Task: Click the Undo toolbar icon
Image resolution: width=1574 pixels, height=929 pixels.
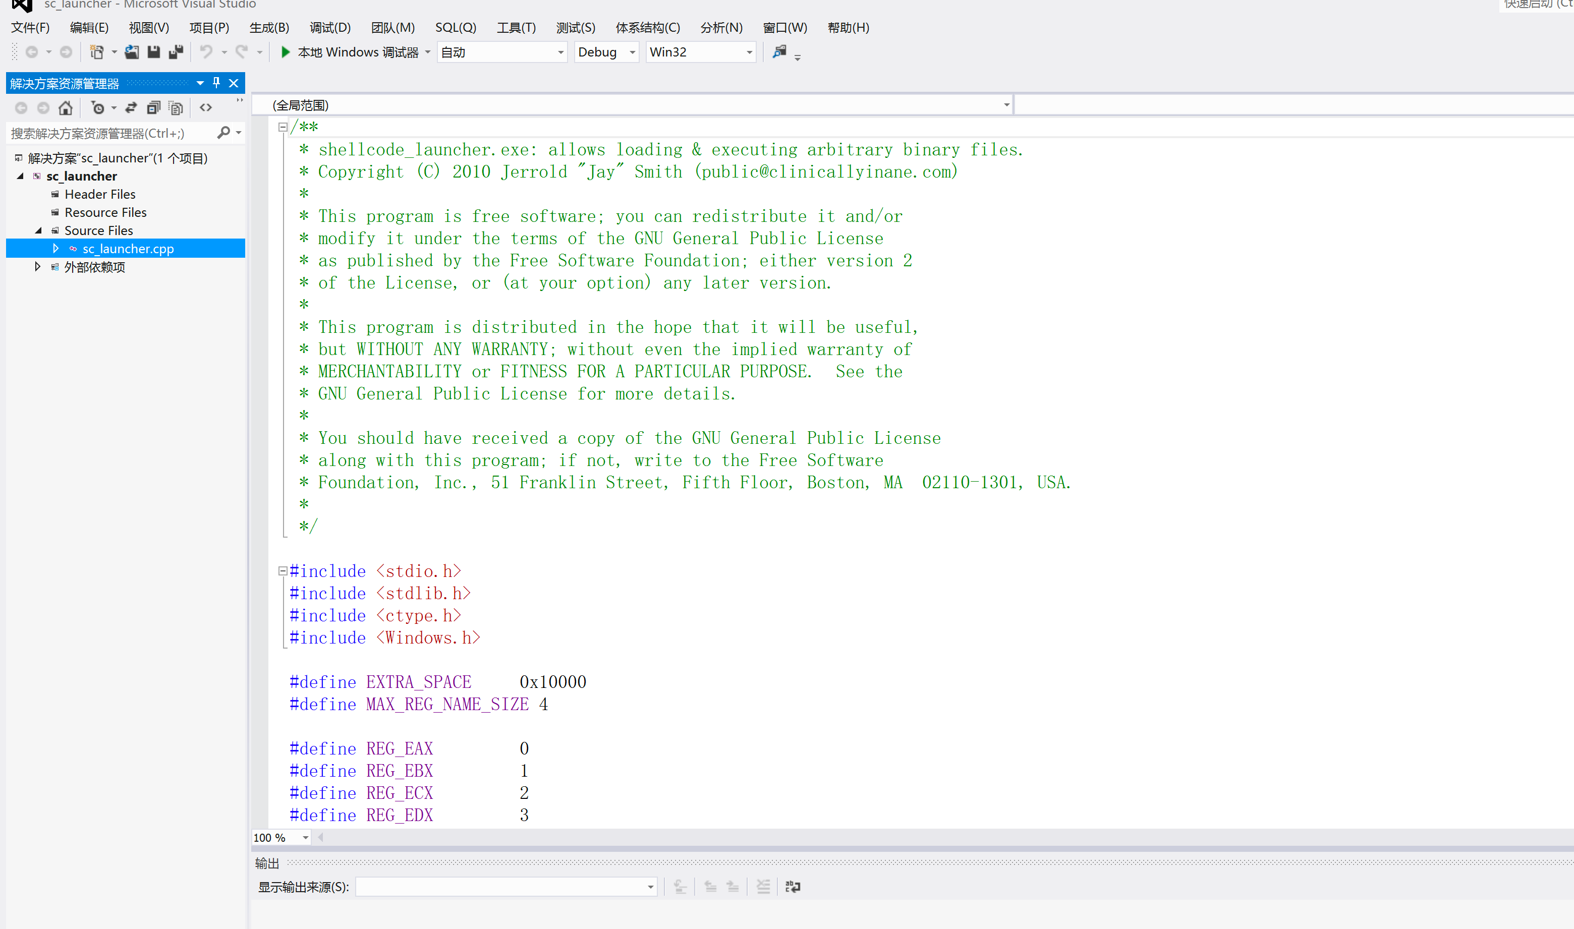Action: [206, 52]
